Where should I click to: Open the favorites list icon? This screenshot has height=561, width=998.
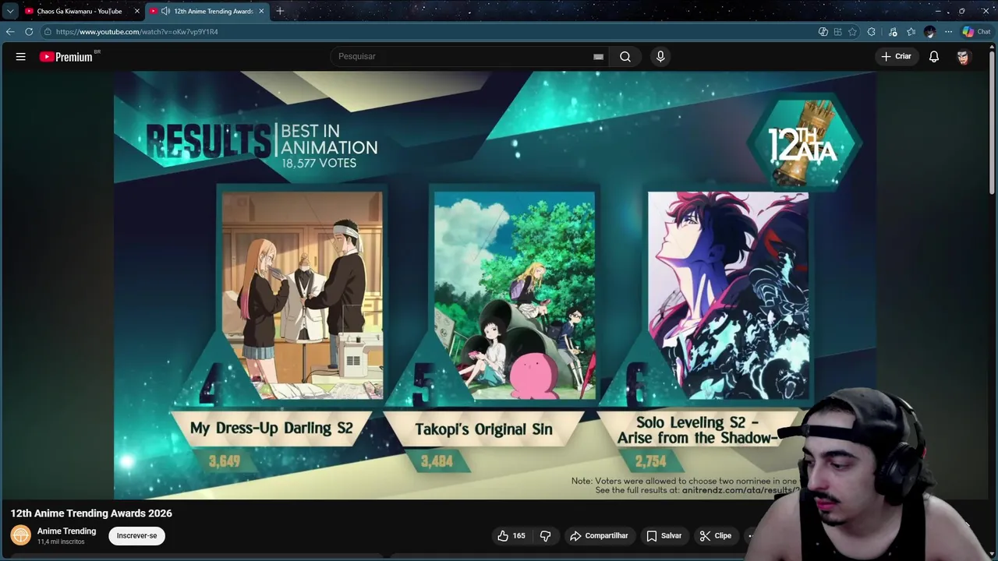(911, 32)
